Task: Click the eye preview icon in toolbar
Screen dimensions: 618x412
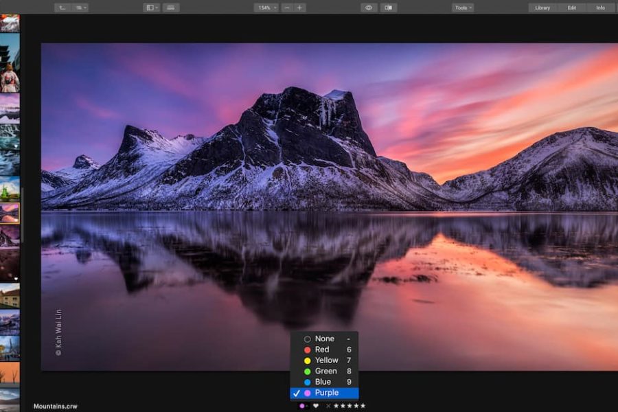Action: [369, 8]
